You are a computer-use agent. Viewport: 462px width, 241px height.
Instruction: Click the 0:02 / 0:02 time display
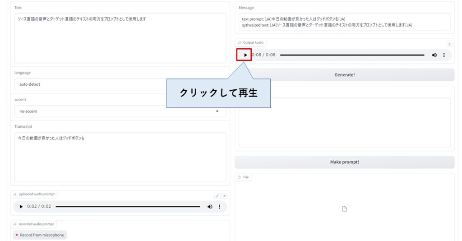tap(39, 206)
